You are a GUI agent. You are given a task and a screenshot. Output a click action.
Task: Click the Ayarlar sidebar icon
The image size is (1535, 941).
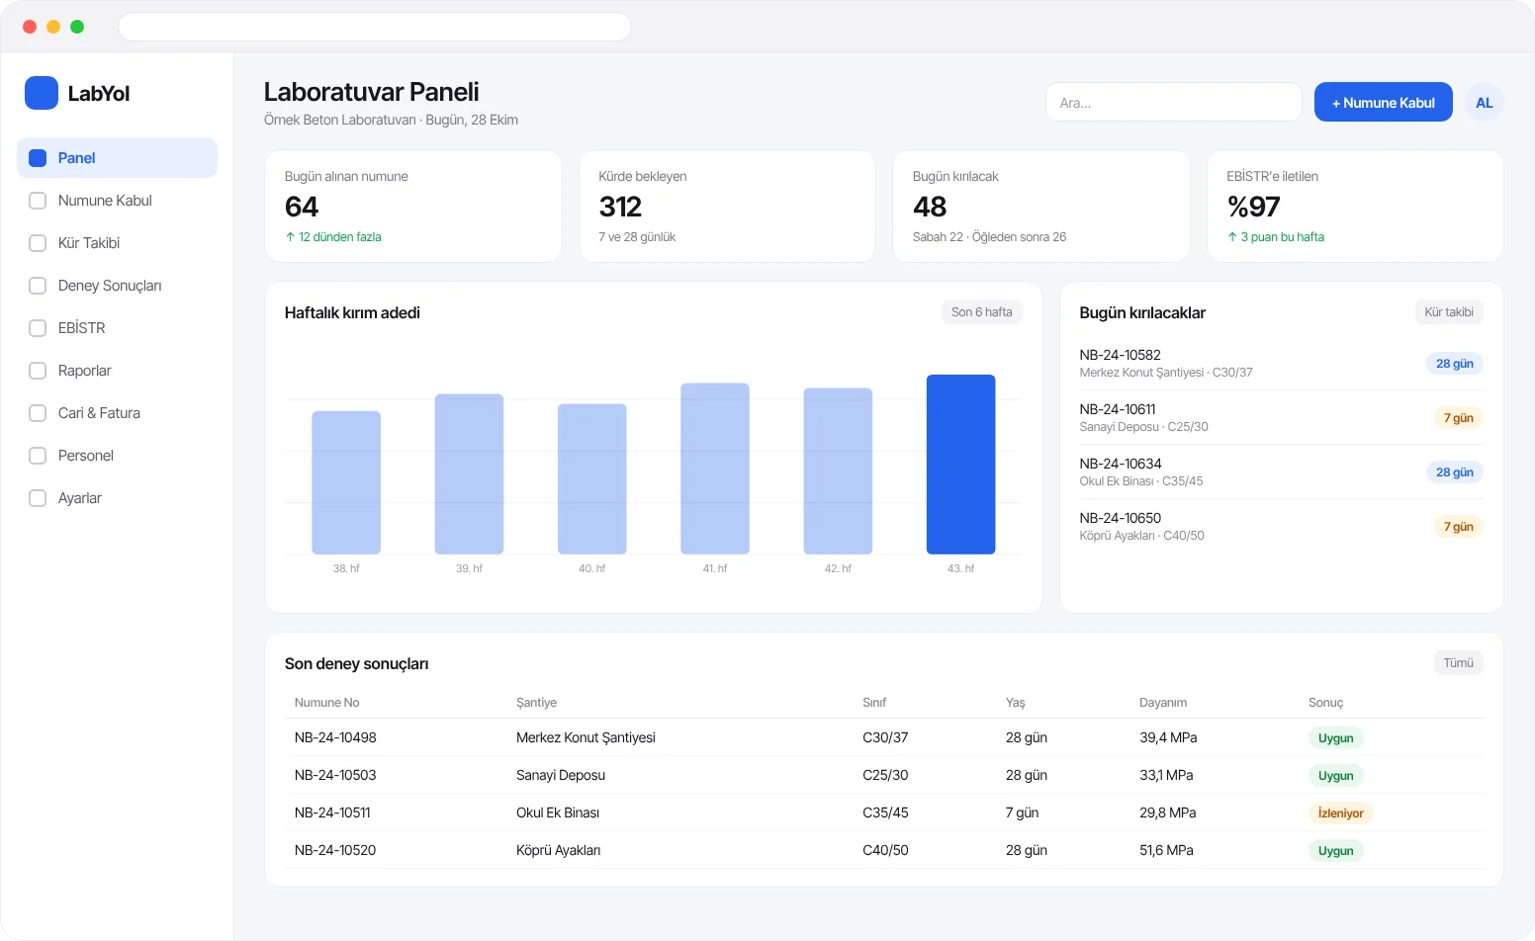(38, 498)
